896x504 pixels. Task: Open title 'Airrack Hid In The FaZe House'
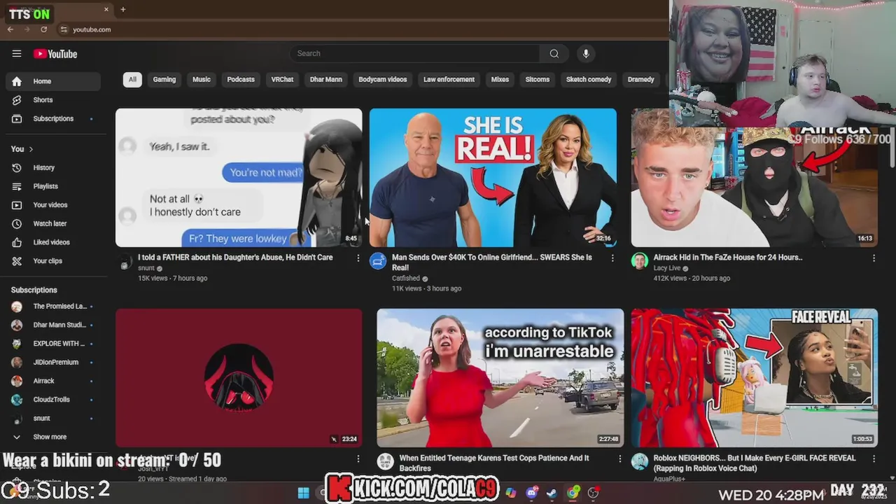[728, 258]
